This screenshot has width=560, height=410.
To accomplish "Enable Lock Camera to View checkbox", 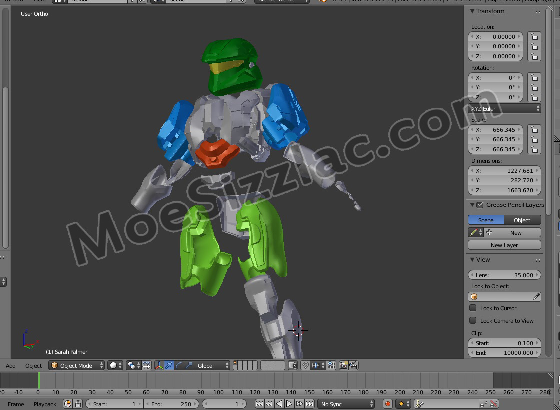I will [473, 320].
